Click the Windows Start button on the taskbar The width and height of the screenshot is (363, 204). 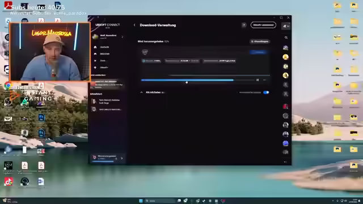coord(141,201)
